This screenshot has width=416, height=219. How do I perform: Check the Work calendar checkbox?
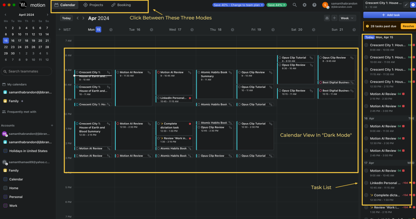tap(5, 206)
